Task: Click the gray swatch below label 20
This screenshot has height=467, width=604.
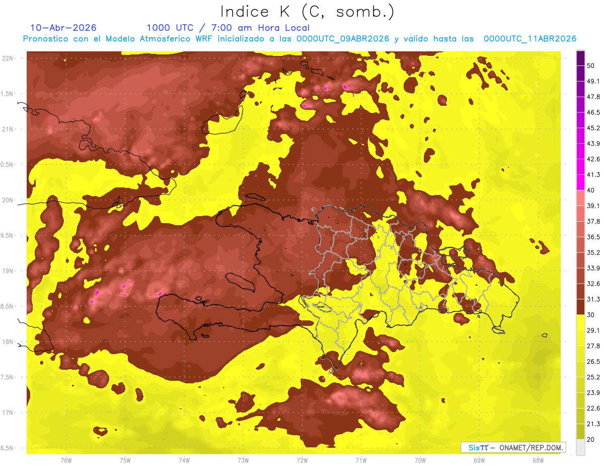Action: tap(580, 447)
